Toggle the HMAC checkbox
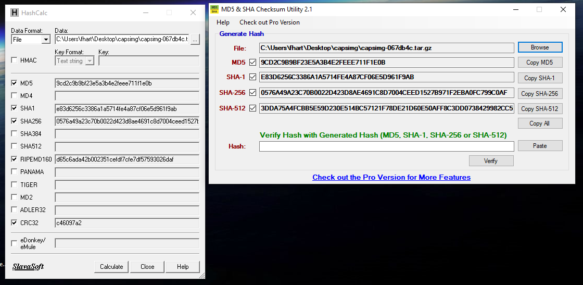The image size is (583, 285). (x=15, y=60)
